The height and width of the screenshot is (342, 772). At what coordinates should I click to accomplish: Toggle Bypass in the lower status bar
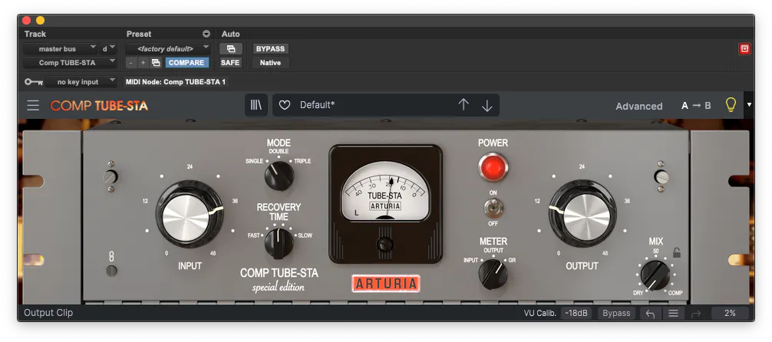(616, 314)
